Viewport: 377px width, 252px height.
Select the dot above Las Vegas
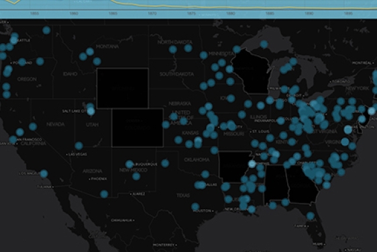(x=78, y=146)
